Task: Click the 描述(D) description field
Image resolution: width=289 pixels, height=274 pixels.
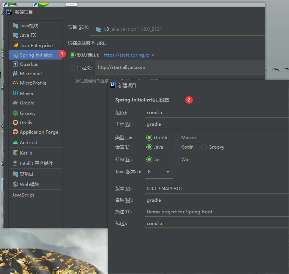Action: [217, 212]
